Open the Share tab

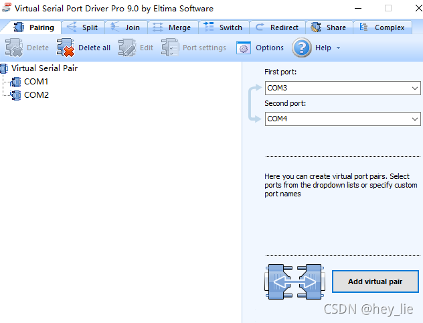coord(329,27)
